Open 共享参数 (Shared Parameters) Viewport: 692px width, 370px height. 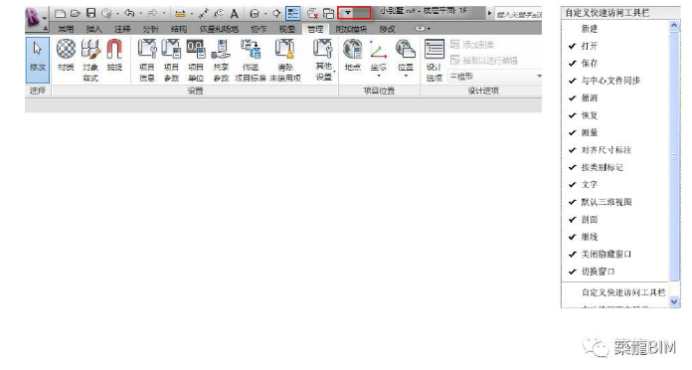pyautogui.click(x=221, y=60)
